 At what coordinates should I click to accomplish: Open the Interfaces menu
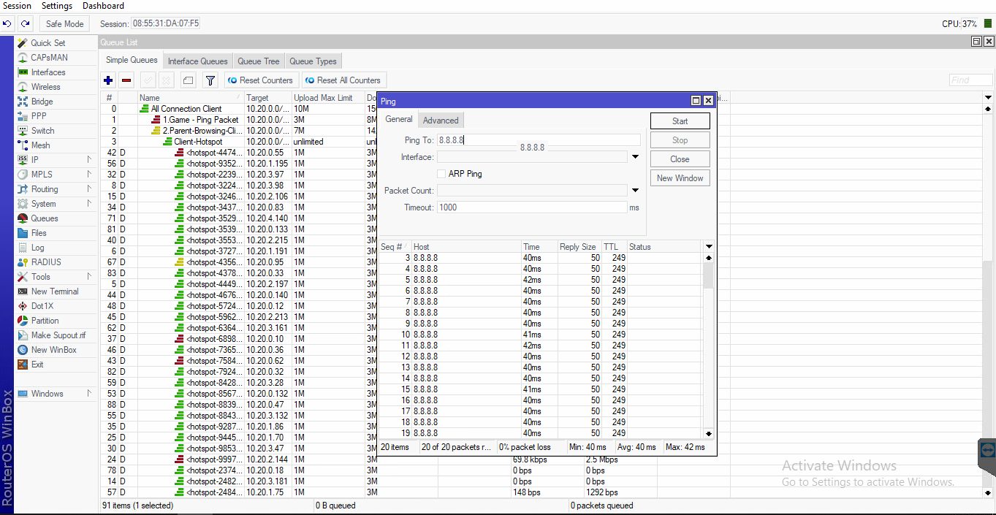(48, 72)
